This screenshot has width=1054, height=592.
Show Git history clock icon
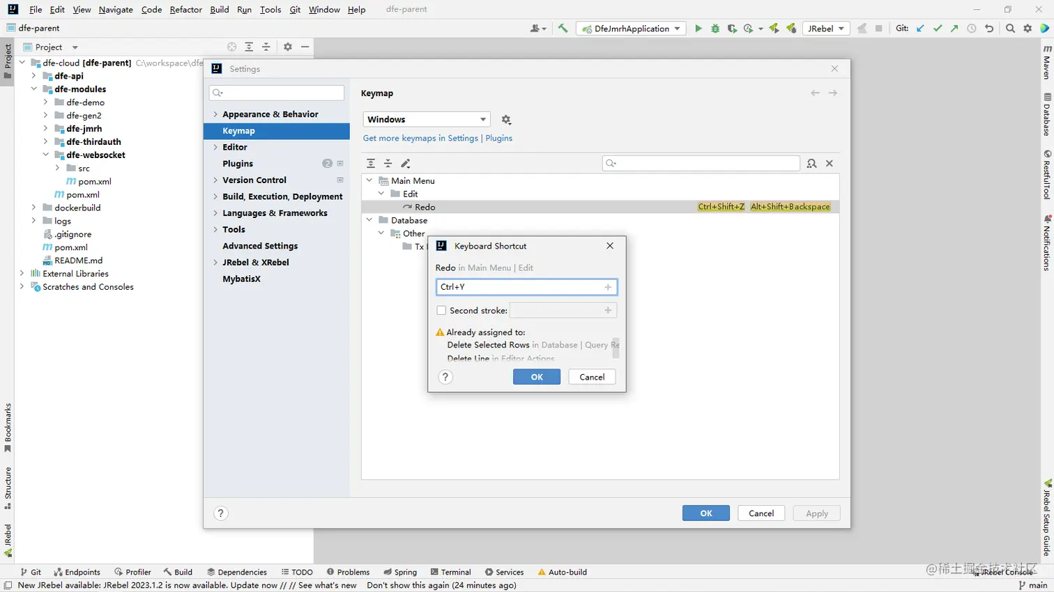point(971,29)
